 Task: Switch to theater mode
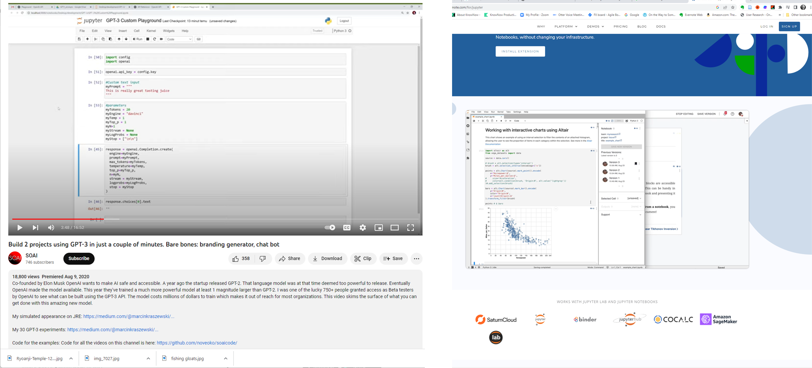point(395,228)
